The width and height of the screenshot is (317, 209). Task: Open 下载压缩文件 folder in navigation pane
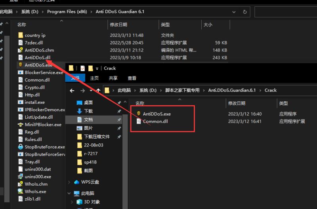click(x=94, y=137)
